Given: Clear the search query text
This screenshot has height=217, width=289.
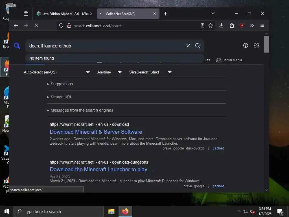Looking at the screenshot, I should pos(188,45).
